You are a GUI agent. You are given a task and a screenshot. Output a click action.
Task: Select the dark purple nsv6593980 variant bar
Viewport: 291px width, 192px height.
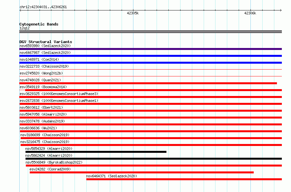click(150, 49)
